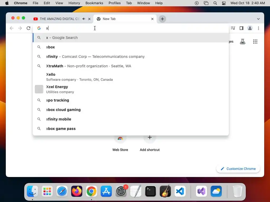Viewport: 270px width, 202px height.
Task: Open Chrome's three-dot menu
Action: (x=258, y=28)
